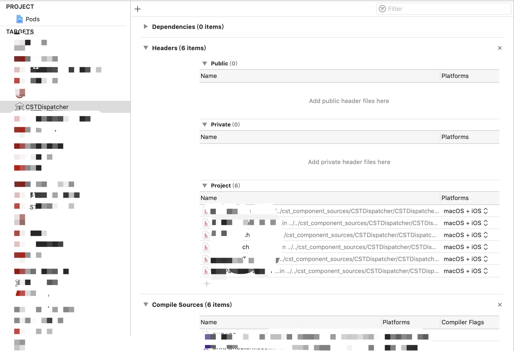Collapse the Compile Sources section

click(146, 305)
